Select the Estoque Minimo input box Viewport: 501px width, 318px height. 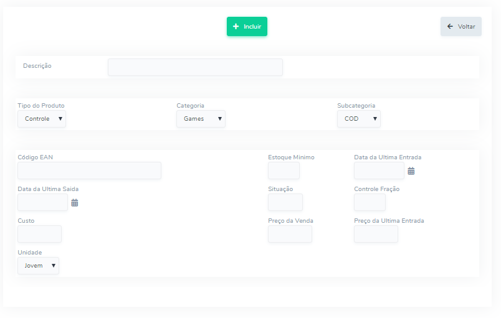(284, 171)
